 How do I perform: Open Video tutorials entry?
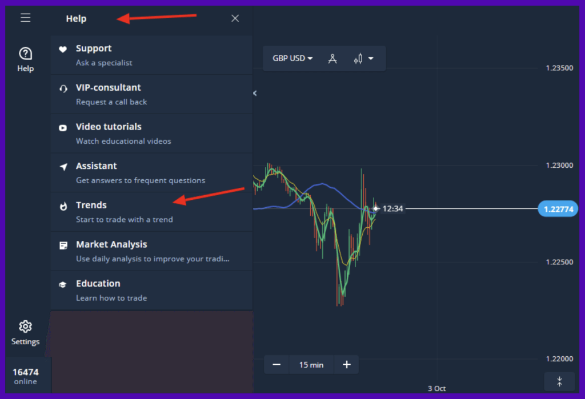pyautogui.click(x=151, y=134)
